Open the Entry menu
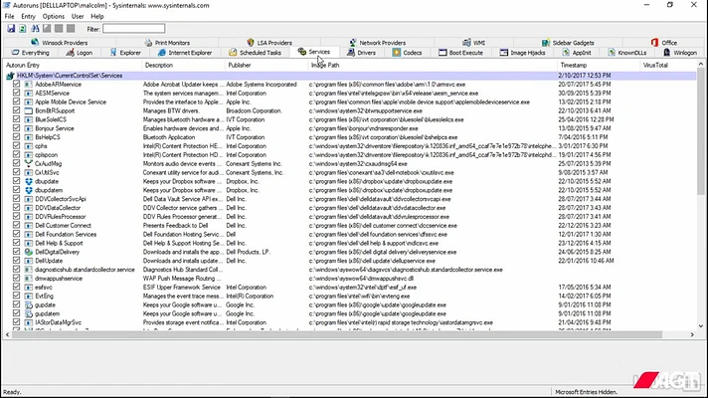 click(x=28, y=16)
